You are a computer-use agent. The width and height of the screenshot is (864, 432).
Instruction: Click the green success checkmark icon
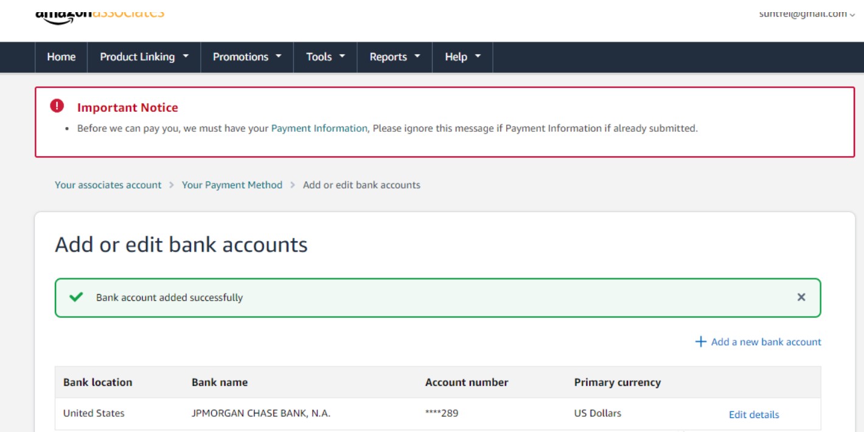[x=76, y=297]
